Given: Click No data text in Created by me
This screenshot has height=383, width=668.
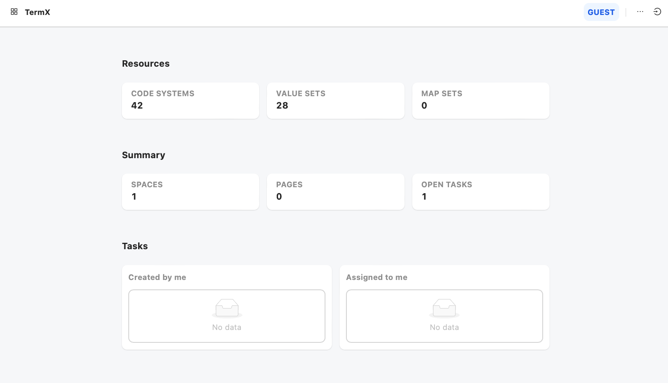Looking at the screenshot, I should [x=227, y=327].
